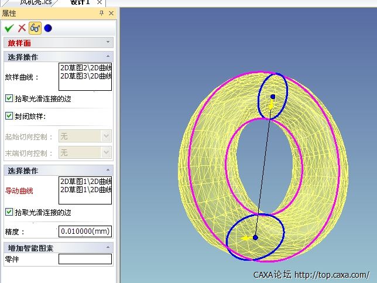Open the 放样面 dropdown
Viewport: 377px width, 283px height.
coord(108,42)
